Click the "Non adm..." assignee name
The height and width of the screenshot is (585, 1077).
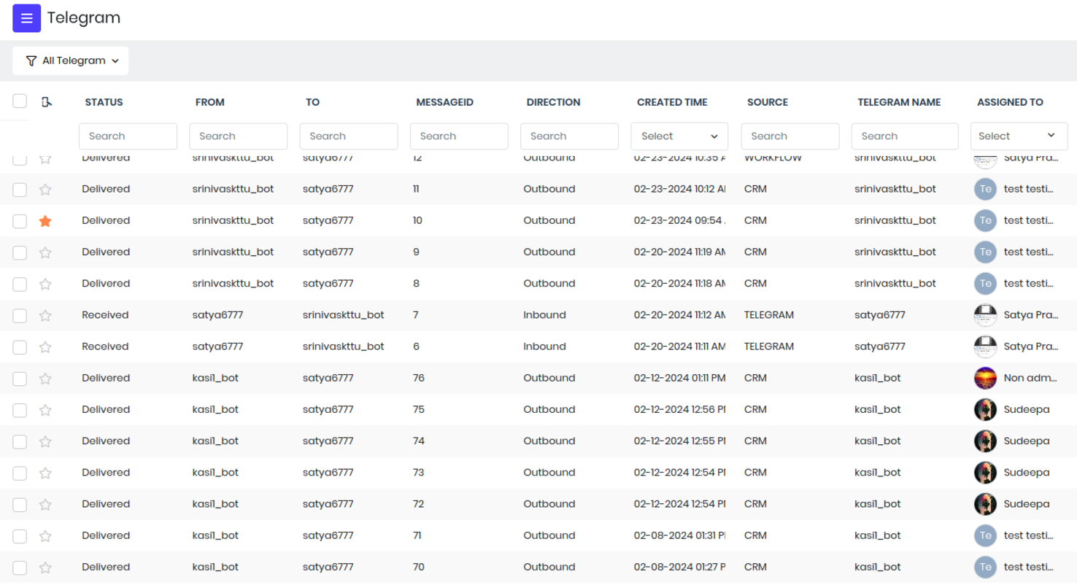point(1029,378)
